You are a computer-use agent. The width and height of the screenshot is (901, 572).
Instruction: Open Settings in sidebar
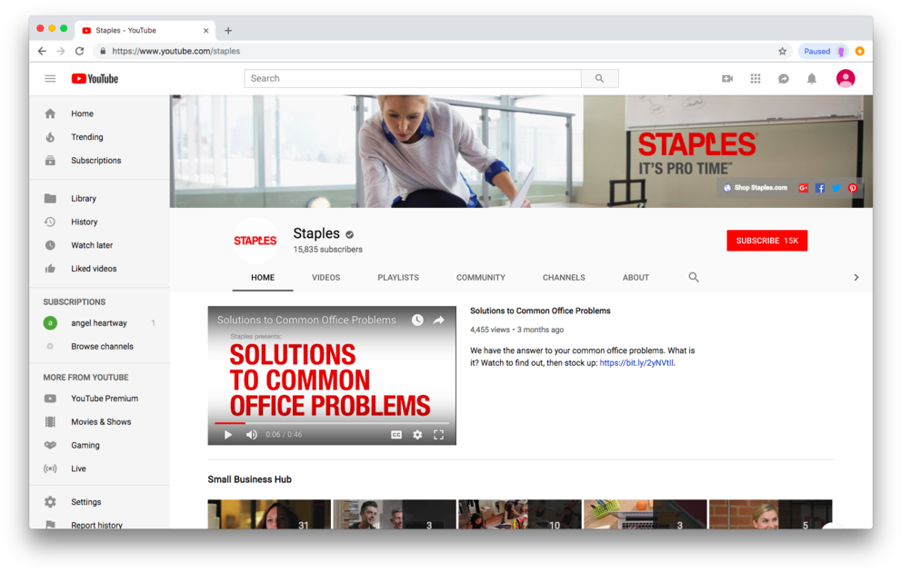(99, 502)
